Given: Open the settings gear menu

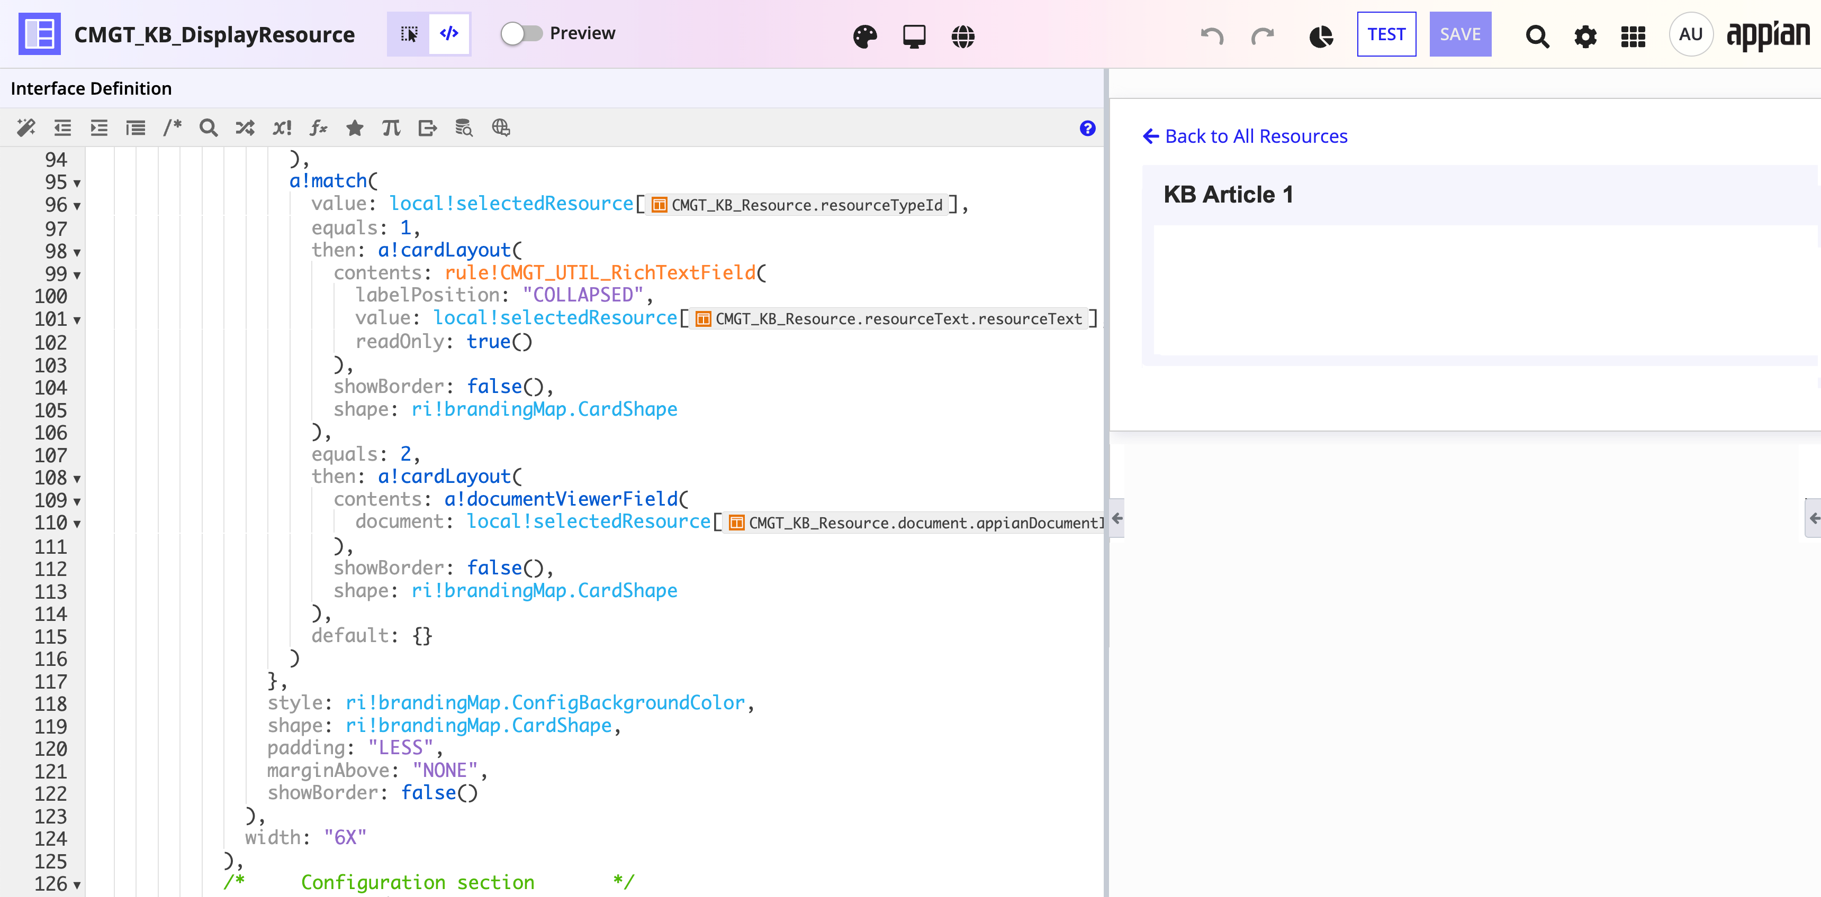Looking at the screenshot, I should click(x=1585, y=36).
